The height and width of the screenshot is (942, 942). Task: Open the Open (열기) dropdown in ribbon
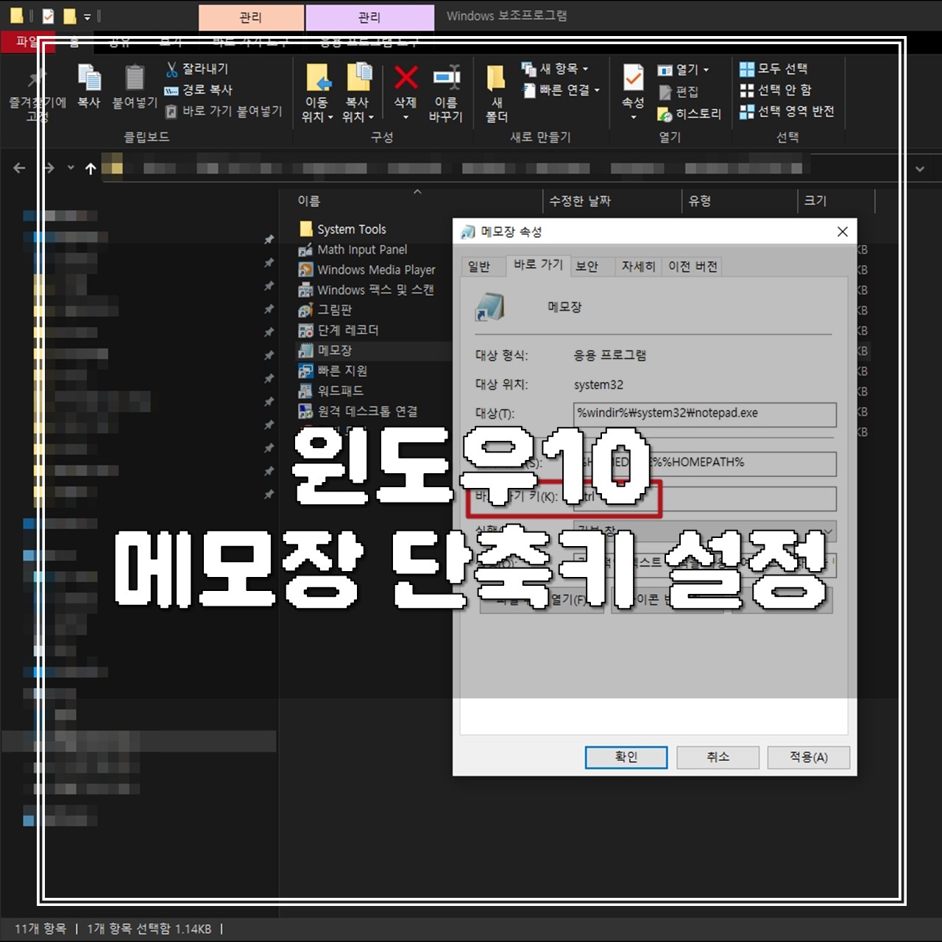[x=683, y=70]
